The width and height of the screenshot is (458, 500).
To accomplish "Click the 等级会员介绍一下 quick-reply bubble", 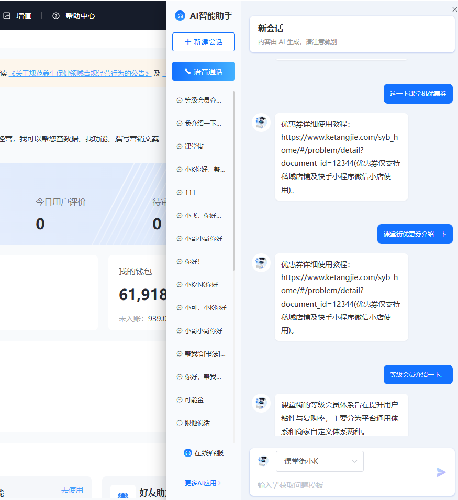I will click(x=418, y=374).
